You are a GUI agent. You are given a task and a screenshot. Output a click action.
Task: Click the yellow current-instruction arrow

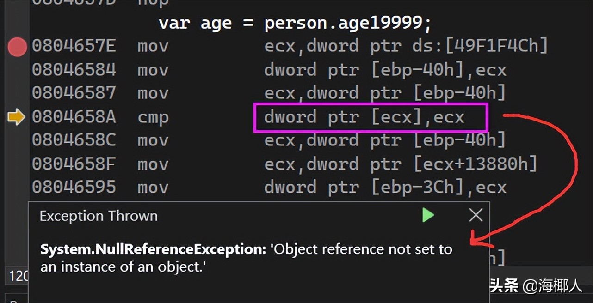coord(17,117)
